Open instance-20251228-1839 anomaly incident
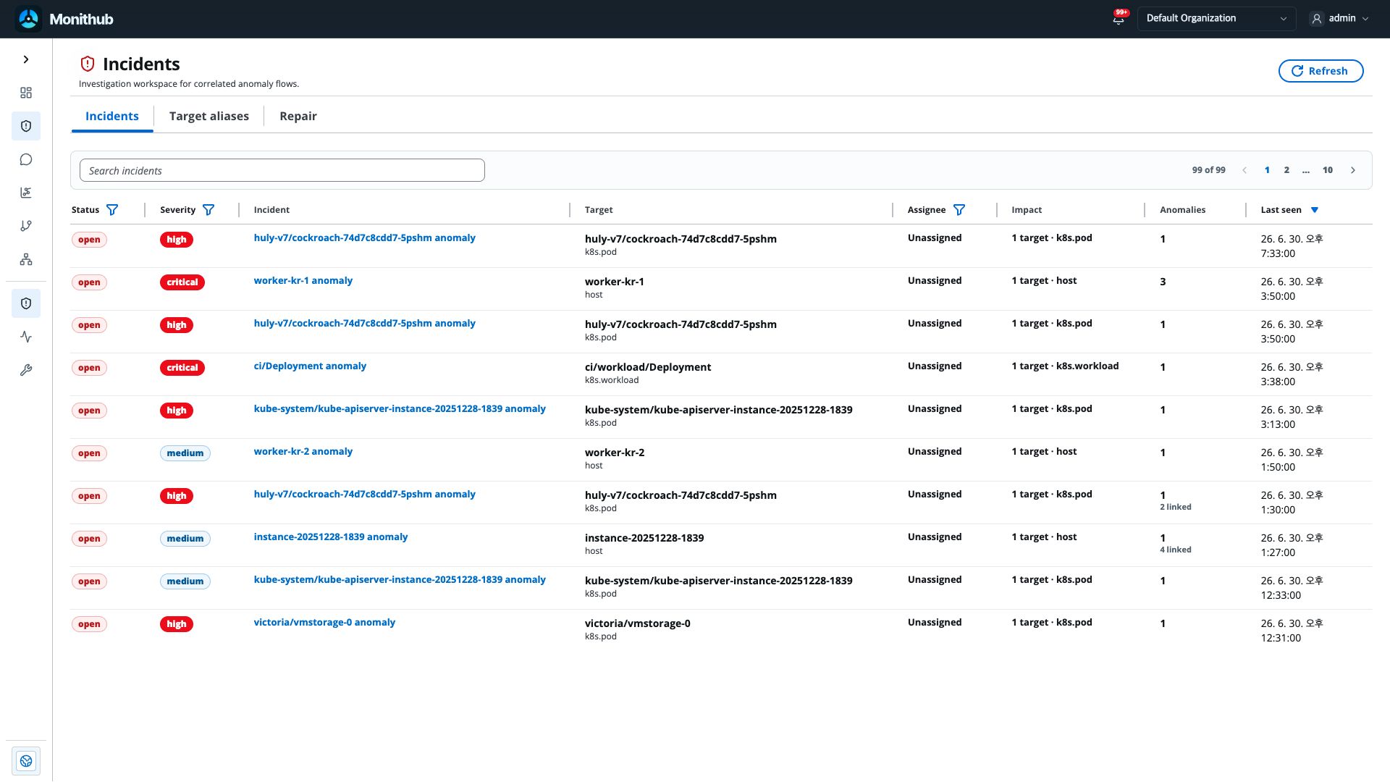 (331, 537)
